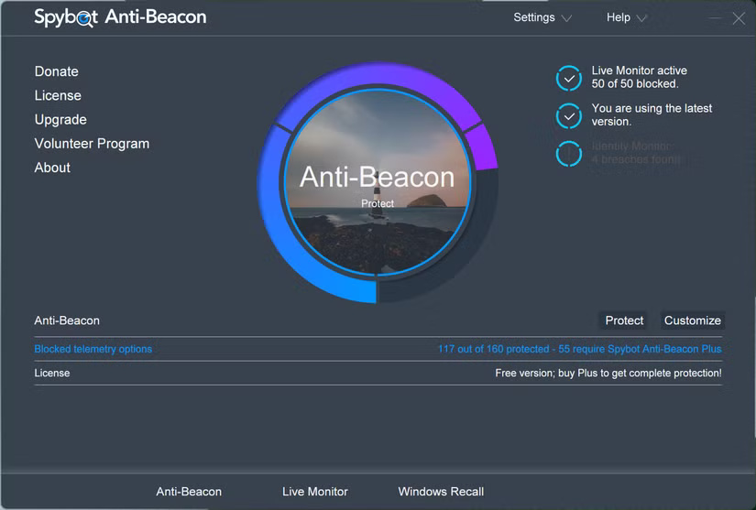Expand the Settings dropdown chevron
This screenshot has width=756, height=510.
pos(566,18)
